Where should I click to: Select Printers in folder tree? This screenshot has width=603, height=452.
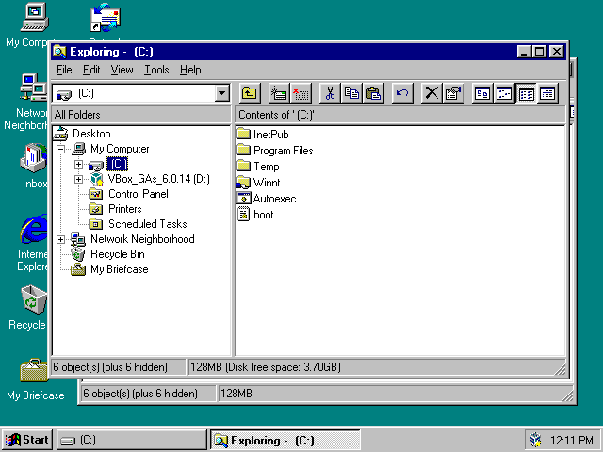pyautogui.click(x=125, y=209)
